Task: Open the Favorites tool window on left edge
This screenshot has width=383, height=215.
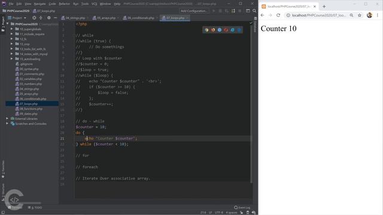Action: pyautogui.click(x=3, y=170)
